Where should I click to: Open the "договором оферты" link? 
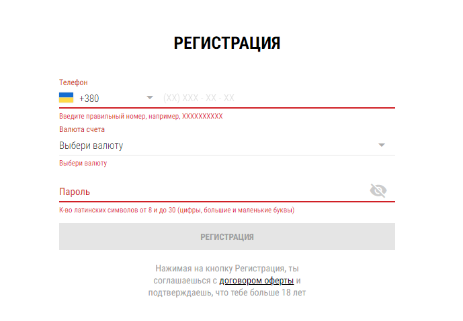257,281
